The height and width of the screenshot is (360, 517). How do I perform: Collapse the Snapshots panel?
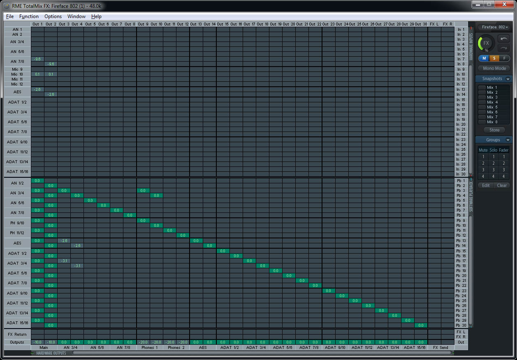point(508,79)
